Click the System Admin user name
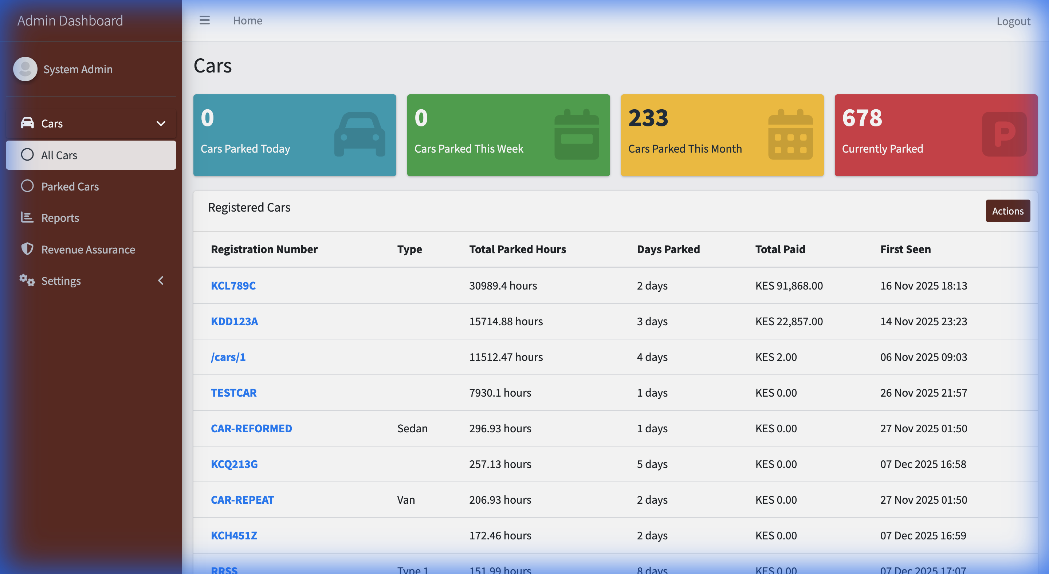Viewport: 1049px width, 574px height. coord(78,69)
